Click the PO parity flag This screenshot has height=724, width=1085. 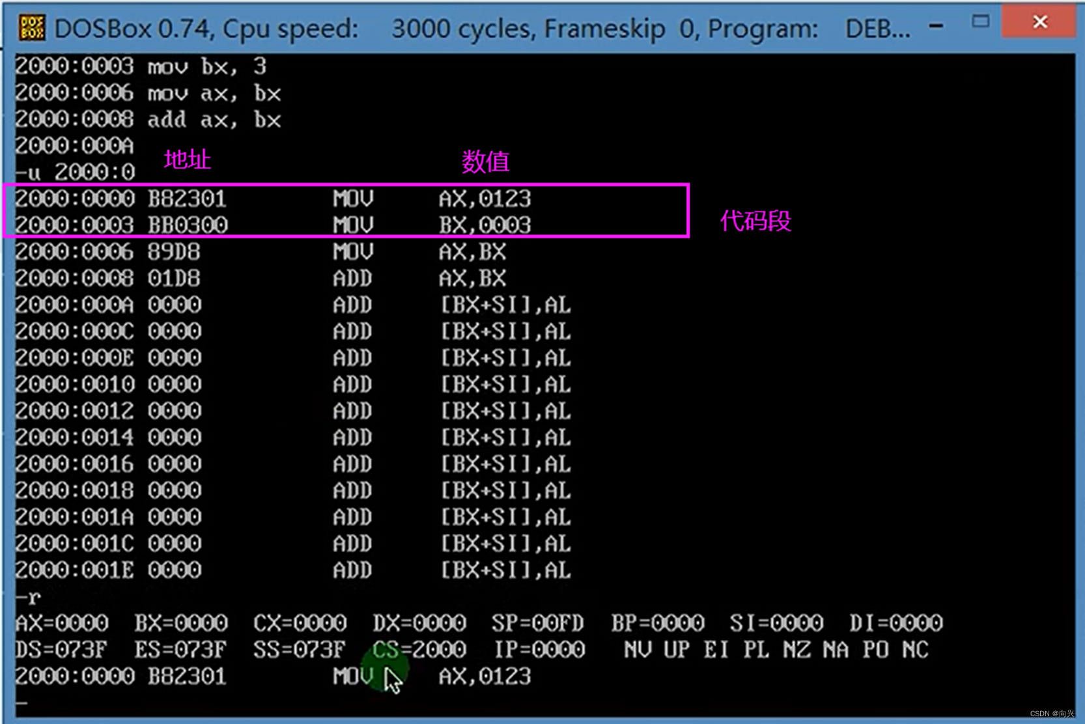click(x=876, y=650)
